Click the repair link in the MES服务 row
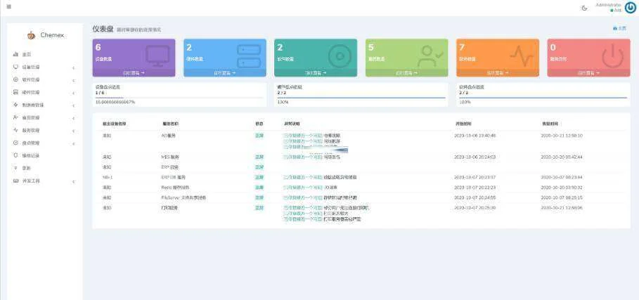 pyautogui.click(x=302, y=157)
